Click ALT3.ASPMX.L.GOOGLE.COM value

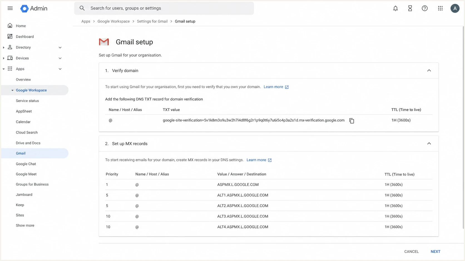[x=243, y=216]
